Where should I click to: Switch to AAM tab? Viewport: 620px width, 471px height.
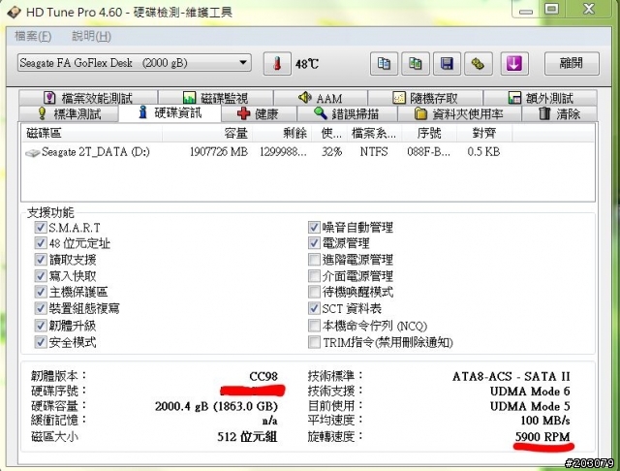(x=321, y=98)
